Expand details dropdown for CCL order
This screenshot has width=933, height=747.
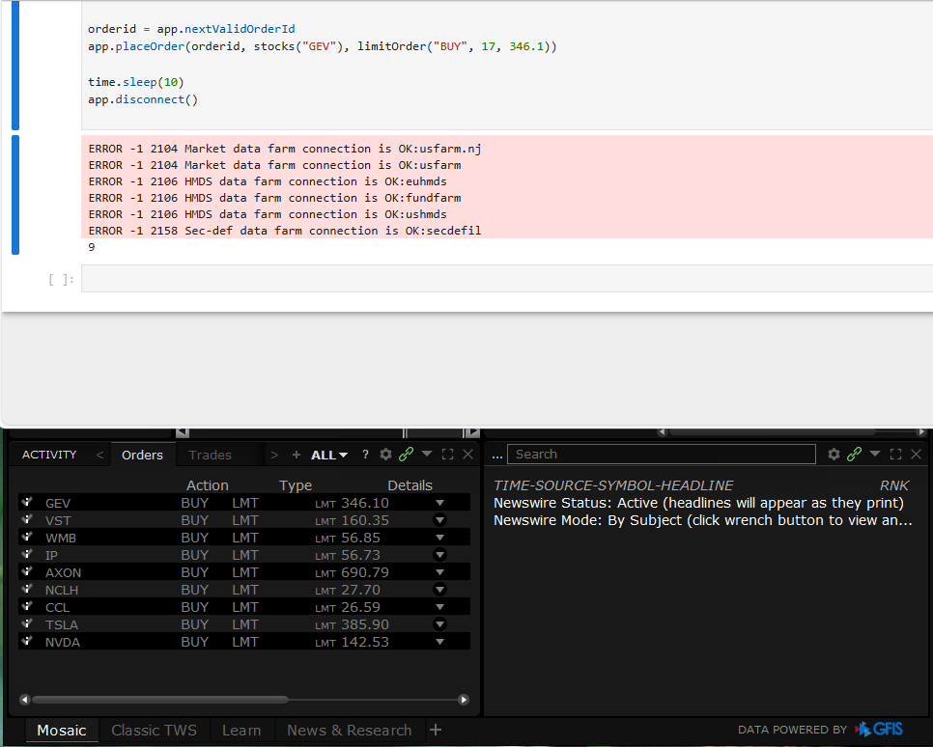(439, 607)
